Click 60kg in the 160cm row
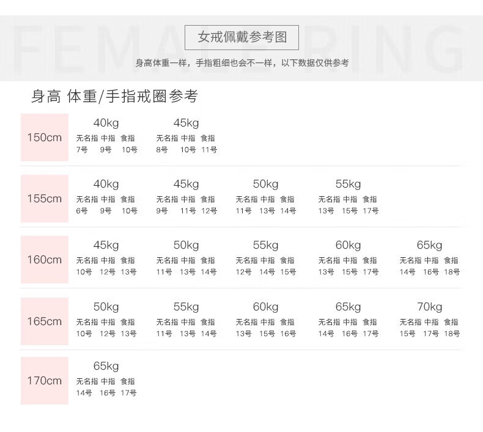Viewport: 483px width, 432px height. pyautogui.click(x=348, y=245)
